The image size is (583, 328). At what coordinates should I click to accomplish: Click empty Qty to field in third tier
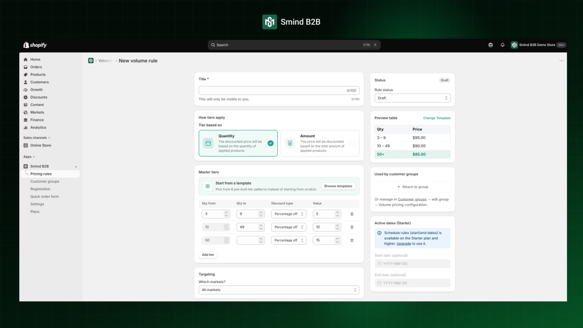point(251,240)
